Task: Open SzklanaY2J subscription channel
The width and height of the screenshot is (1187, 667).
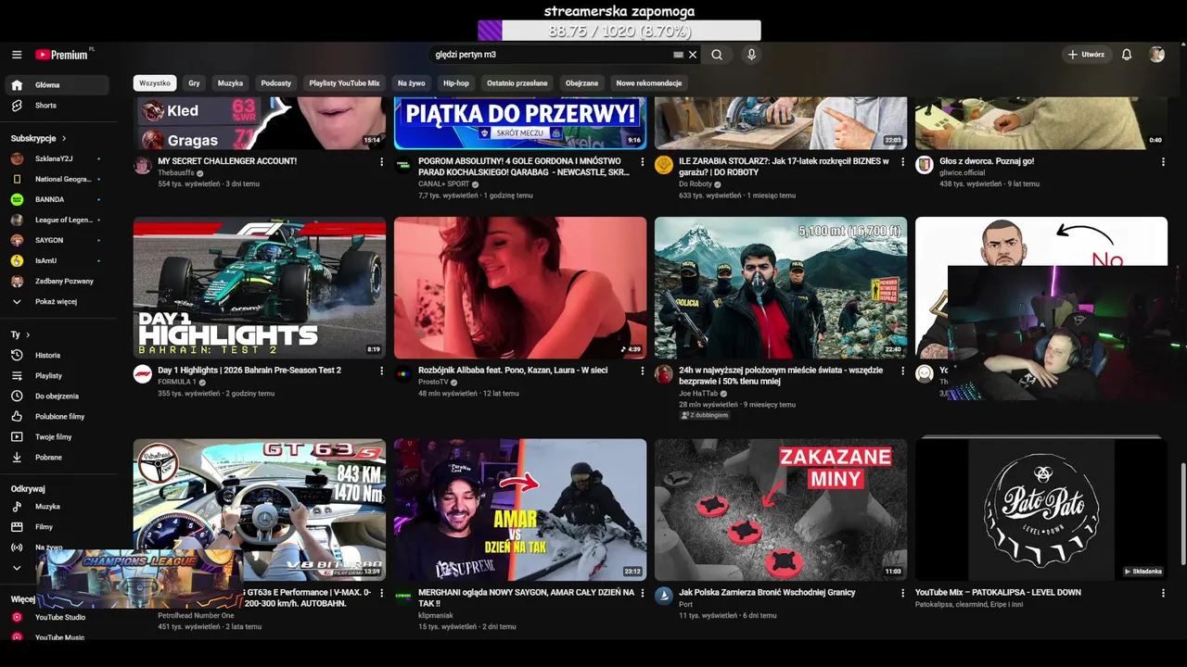Action: coord(59,159)
